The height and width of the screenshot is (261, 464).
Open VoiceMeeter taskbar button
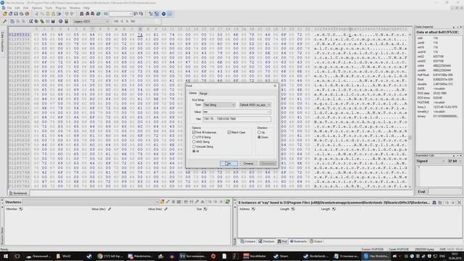pos(255,256)
